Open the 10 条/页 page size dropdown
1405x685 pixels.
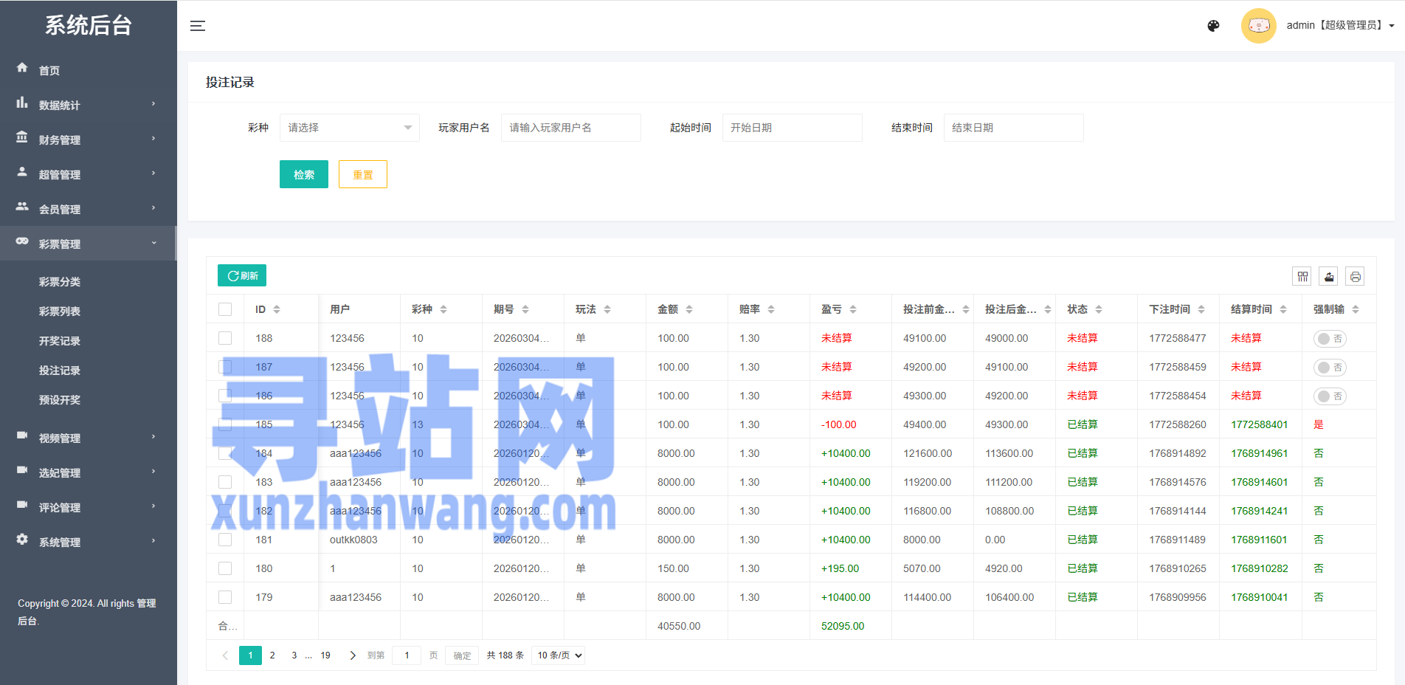tap(559, 655)
